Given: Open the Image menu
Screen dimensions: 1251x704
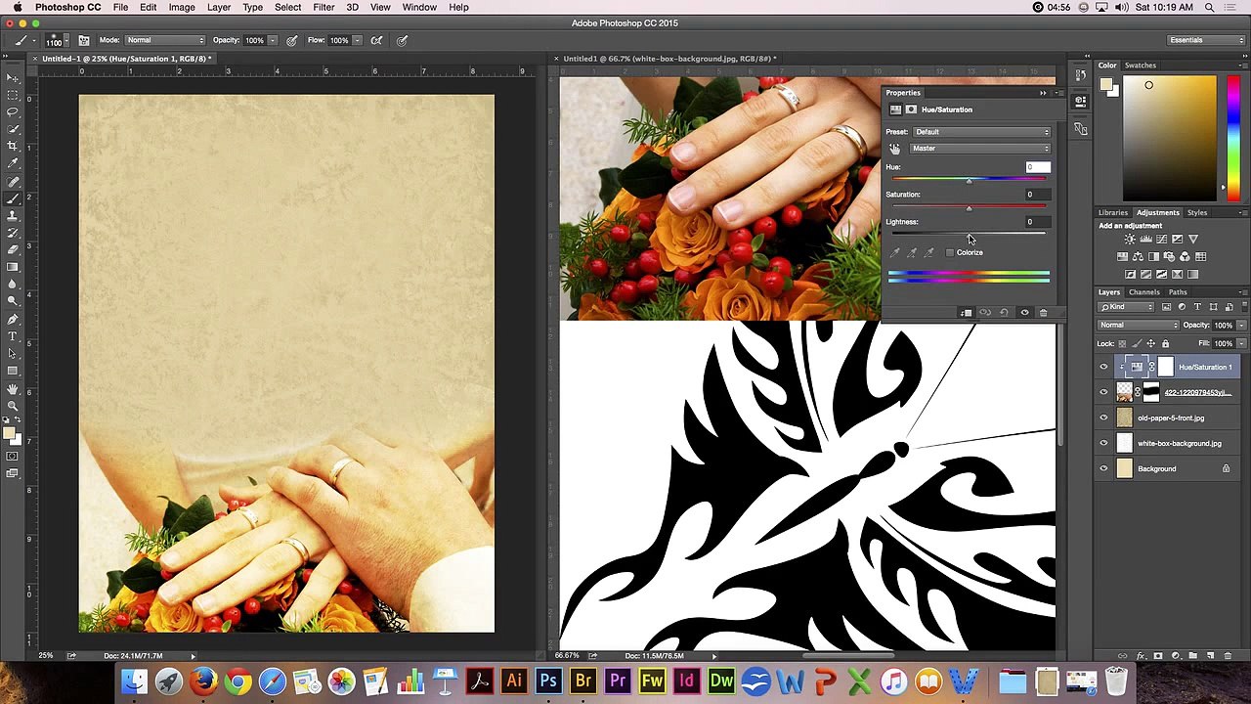Looking at the screenshot, I should [x=182, y=7].
